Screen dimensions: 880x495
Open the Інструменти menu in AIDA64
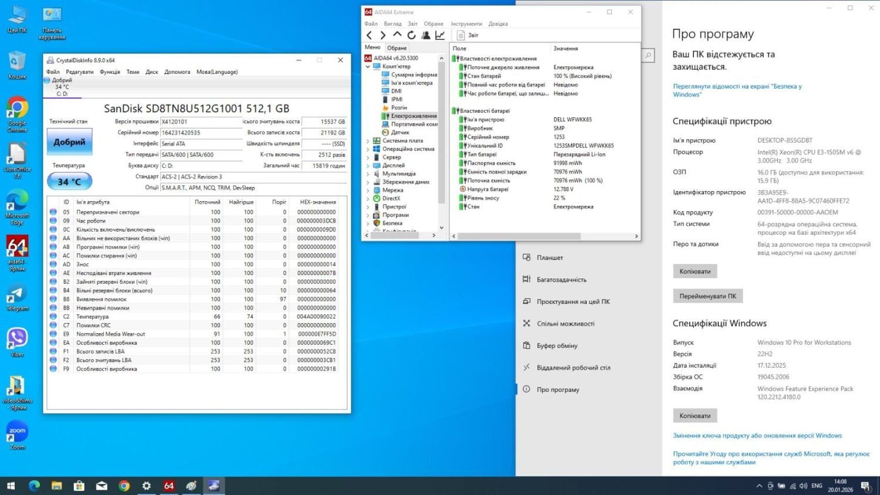(x=466, y=24)
